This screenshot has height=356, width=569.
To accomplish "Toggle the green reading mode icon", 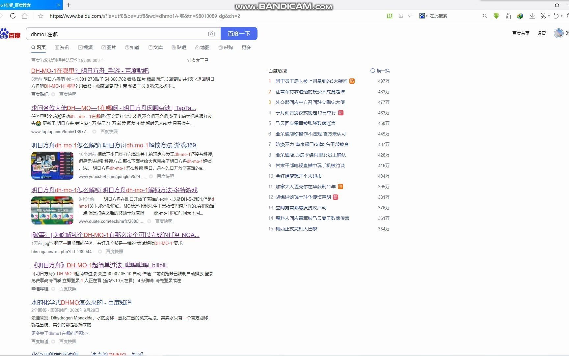I will pos(390,16).
